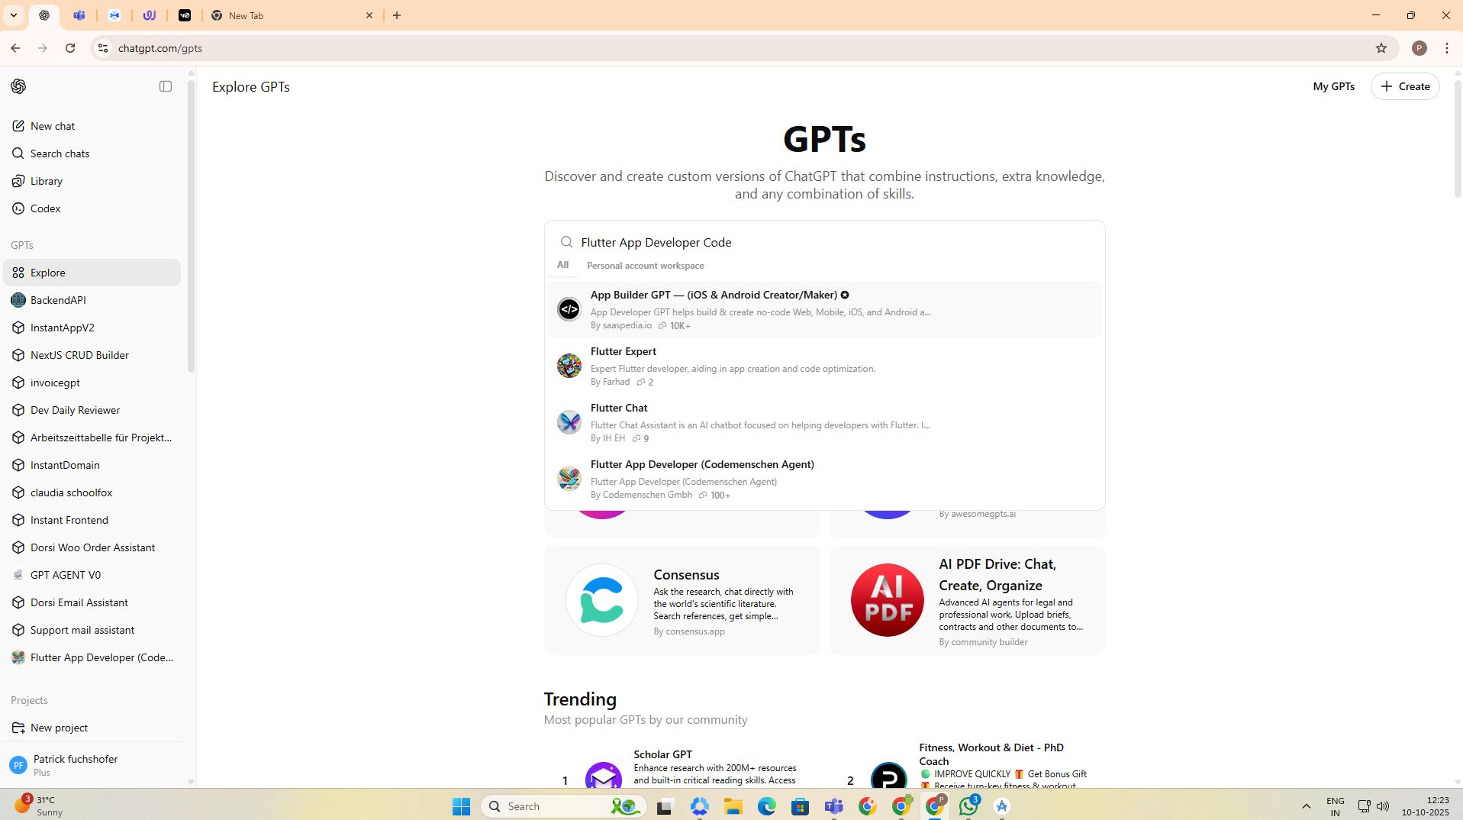
Task: Open Instant Frontend GPT
Action: pyautogui.click(x=92, y=520)
